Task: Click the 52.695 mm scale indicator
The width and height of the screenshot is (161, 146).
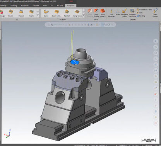Action: 149,140
